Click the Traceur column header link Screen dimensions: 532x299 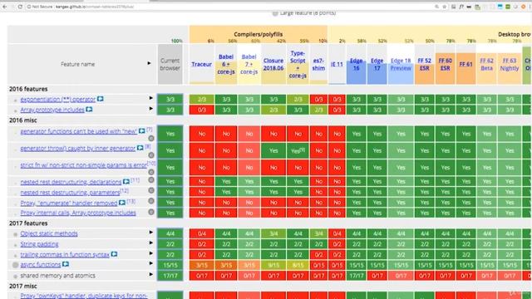pos(201,64)
